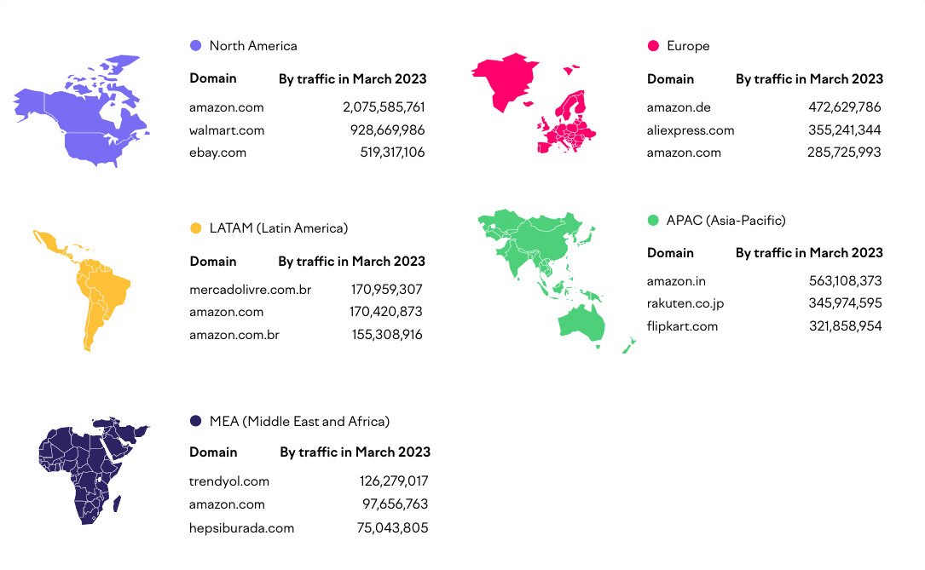Click the 345,974,595 traffic value
Viewport: 925px width, 570px height.
(846, 303)
